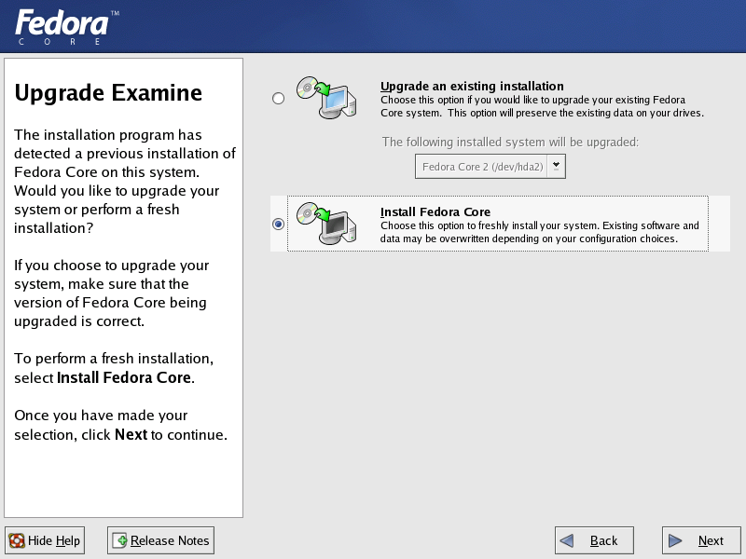Click the Fedora Core logo in the header
This screenshot has width=746, height=559.
(x=67, y=27)
